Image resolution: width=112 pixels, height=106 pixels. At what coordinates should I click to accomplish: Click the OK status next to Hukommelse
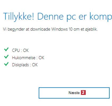click(41, 58)
